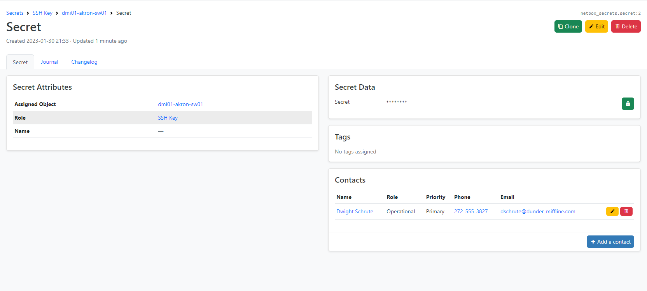
Task: Add a contact to this secret
Action: [x=610, y=242]
